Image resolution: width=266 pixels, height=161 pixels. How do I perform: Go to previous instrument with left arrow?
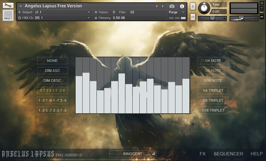click(x=157, y=6)
